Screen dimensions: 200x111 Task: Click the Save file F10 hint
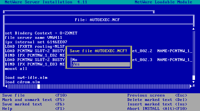pyautogui.click(x=35, y=95)
